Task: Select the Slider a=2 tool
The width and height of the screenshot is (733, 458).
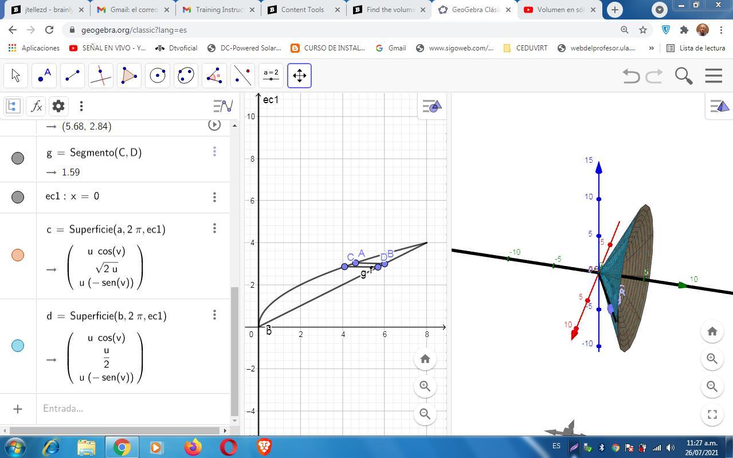Action: [x=271, y=76]
